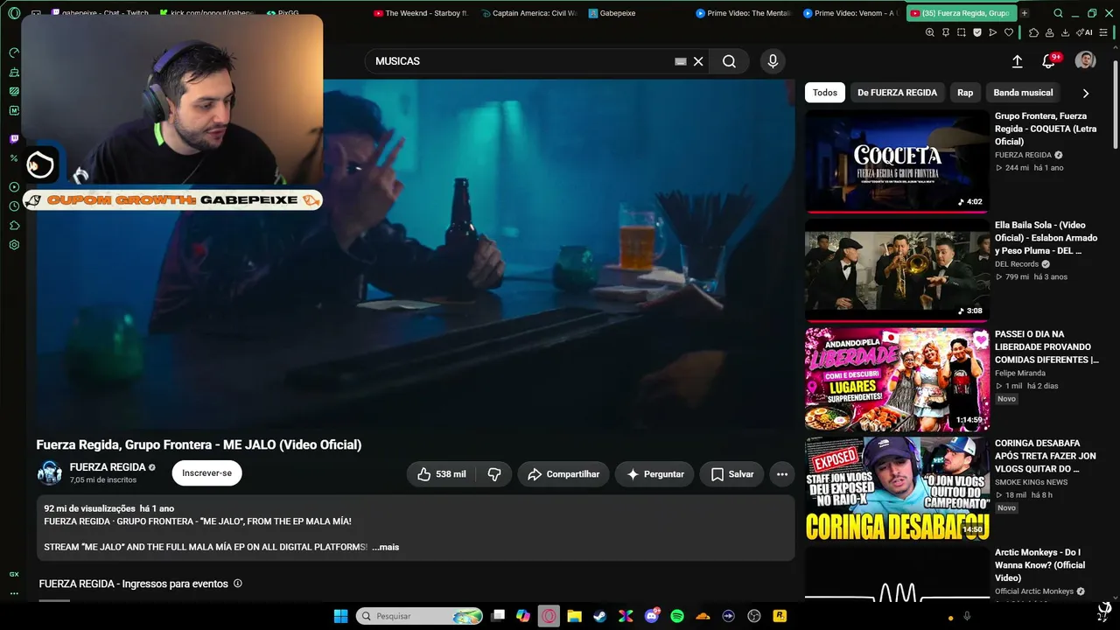Screen dimensions: 1120x630
Task: Open Twitch in the Opera GX sidebar
Action: (14, 139)
